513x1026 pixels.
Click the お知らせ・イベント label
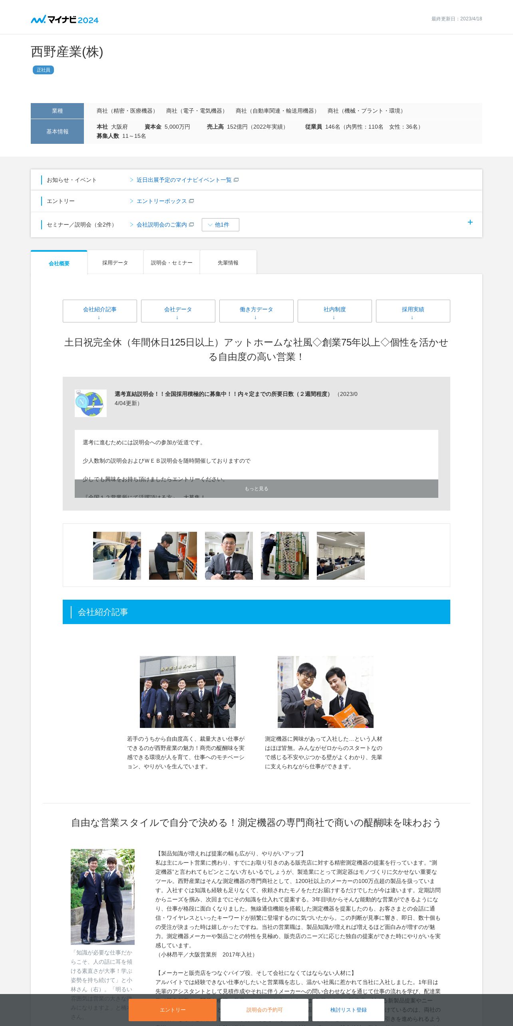pos(72,180)
